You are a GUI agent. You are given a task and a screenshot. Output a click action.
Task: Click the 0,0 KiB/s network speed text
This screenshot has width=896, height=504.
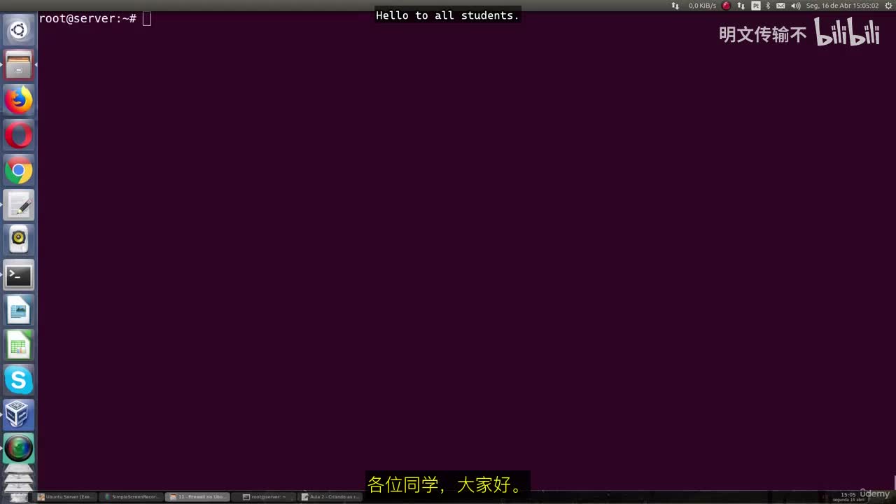[702, 6]
